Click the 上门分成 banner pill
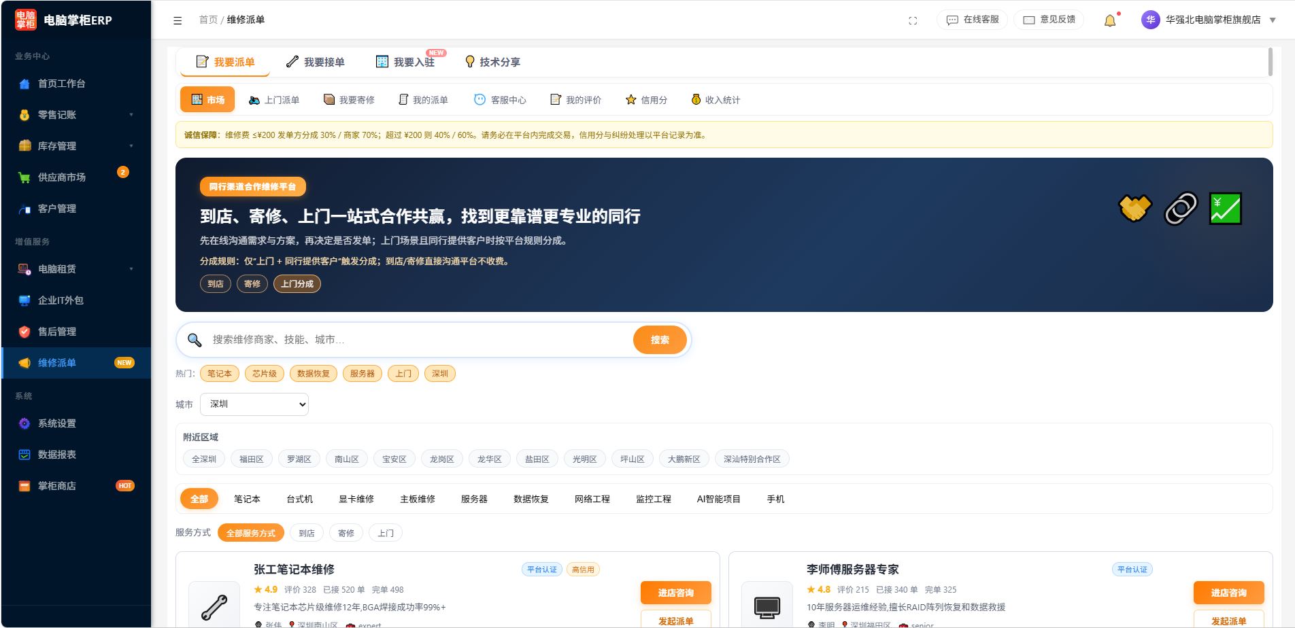 pyautogui.click(x=297, y=284)
